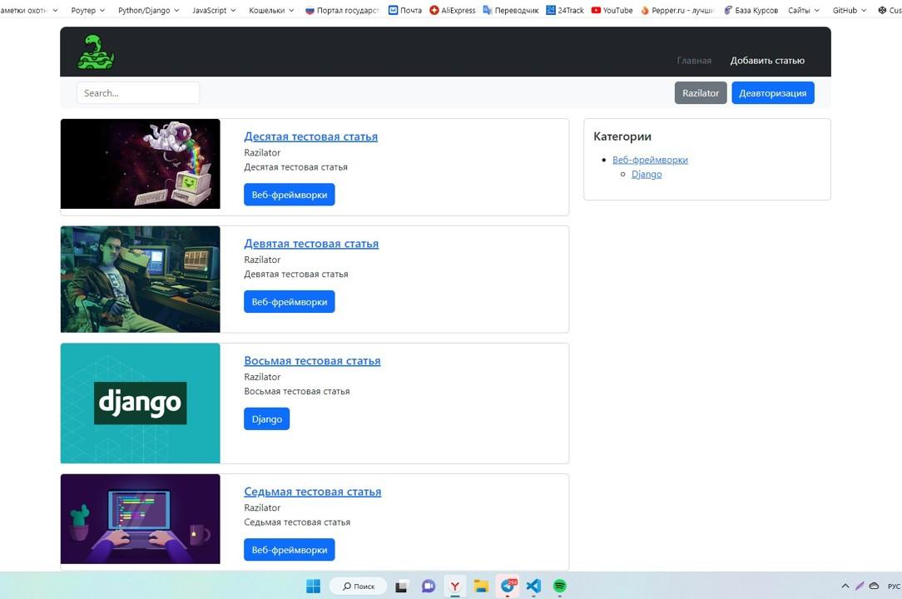This screenshot has width=902, height=599.
Task: Open Visual Studio Code from taskbar
Action: click(x=534, y=586)
